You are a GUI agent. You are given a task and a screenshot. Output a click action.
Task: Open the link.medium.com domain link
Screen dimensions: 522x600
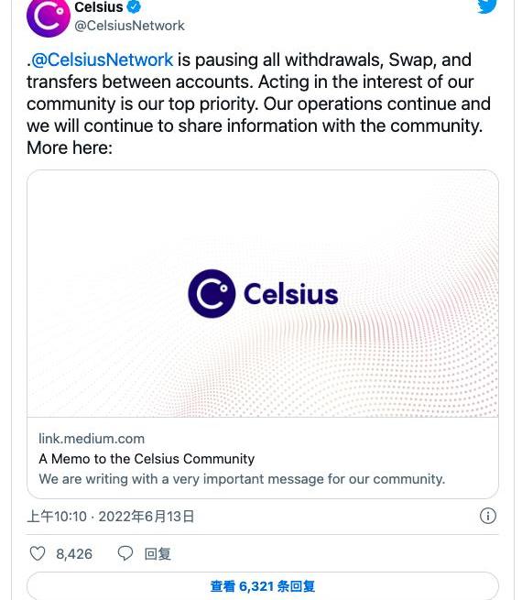click(x=92, y=439)
